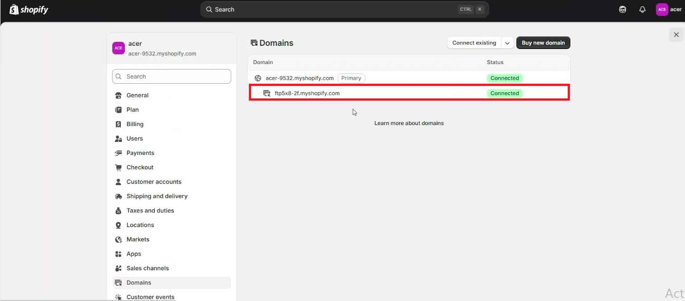The image size is (685, 301).
Task: Click the Users icon
Action: click(x=118, y=138)
